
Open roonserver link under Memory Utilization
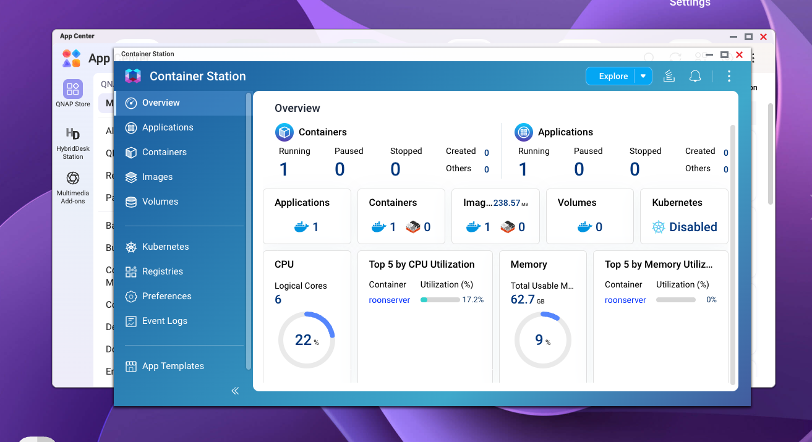[625, 300]
